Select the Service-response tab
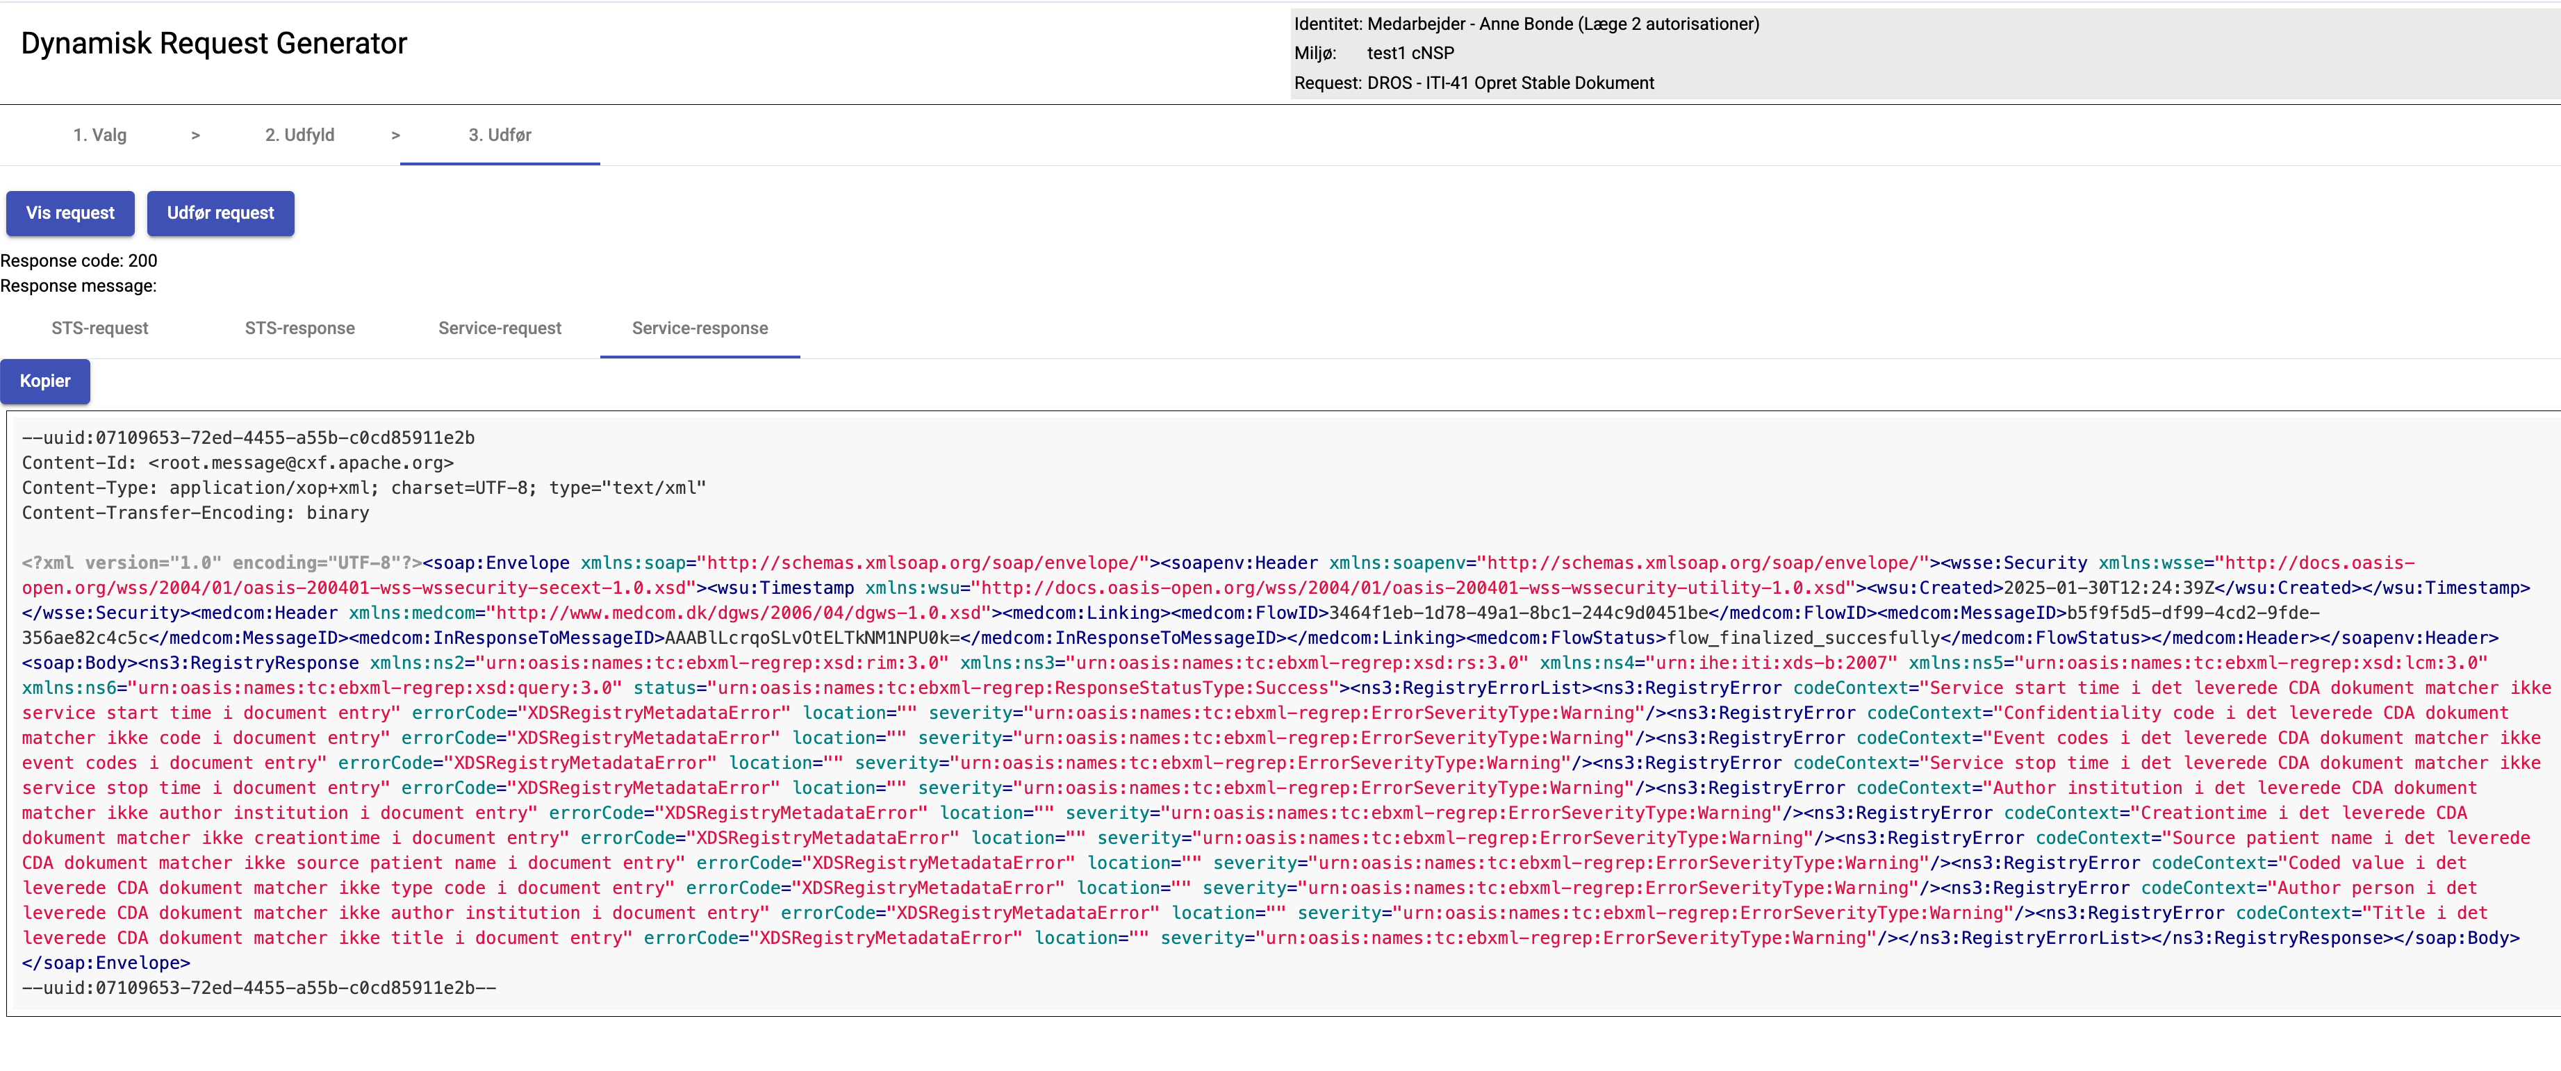 (x=699, y=329)
